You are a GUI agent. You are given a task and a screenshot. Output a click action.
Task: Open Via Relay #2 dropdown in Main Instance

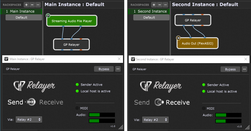(x=29, y=119)
